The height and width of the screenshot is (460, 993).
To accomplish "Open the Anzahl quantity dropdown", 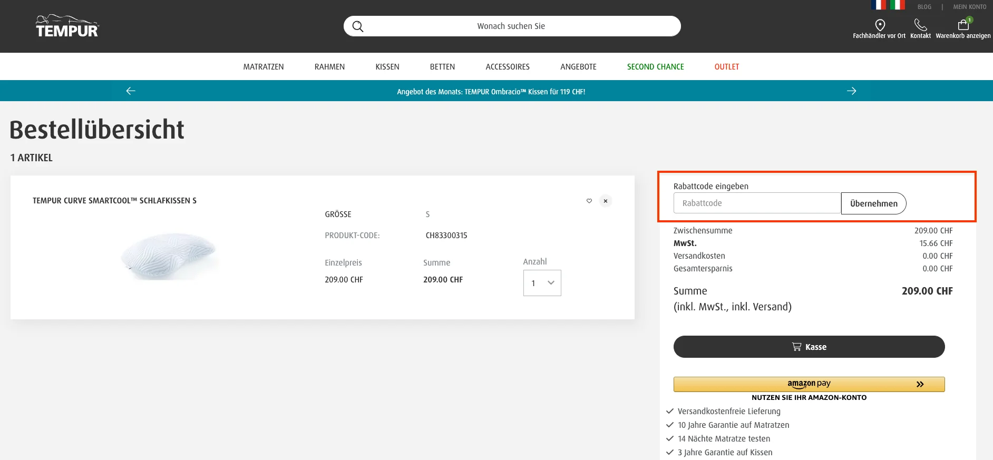I will tap(542, 283).
